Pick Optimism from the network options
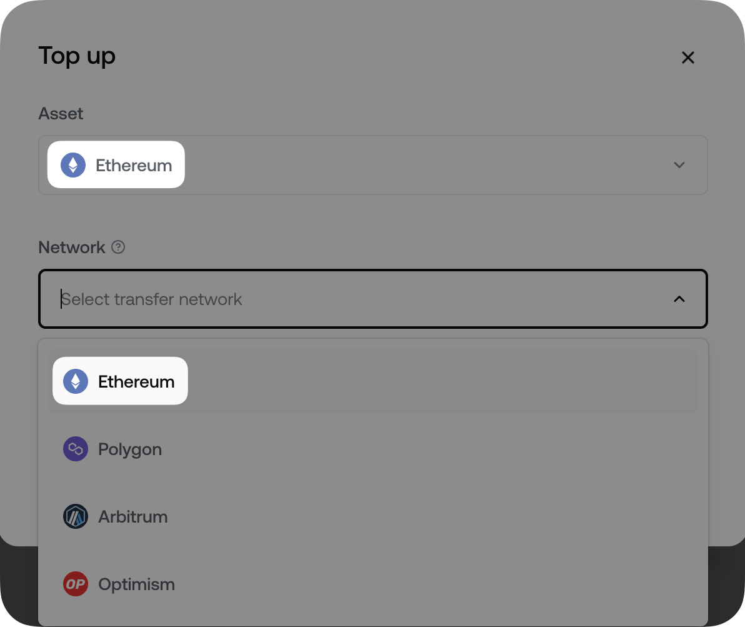This screenshot has width=745, height=627. 136,584
